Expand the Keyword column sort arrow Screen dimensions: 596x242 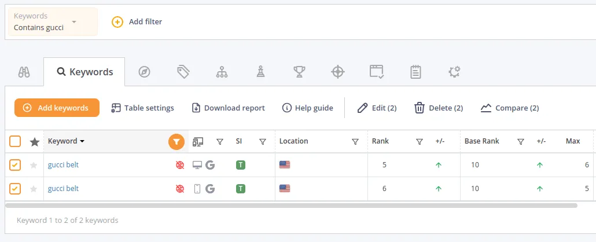82,141
